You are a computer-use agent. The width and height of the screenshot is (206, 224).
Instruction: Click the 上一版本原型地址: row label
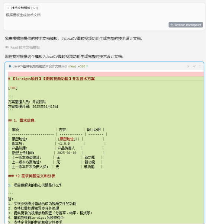point(26,157)
